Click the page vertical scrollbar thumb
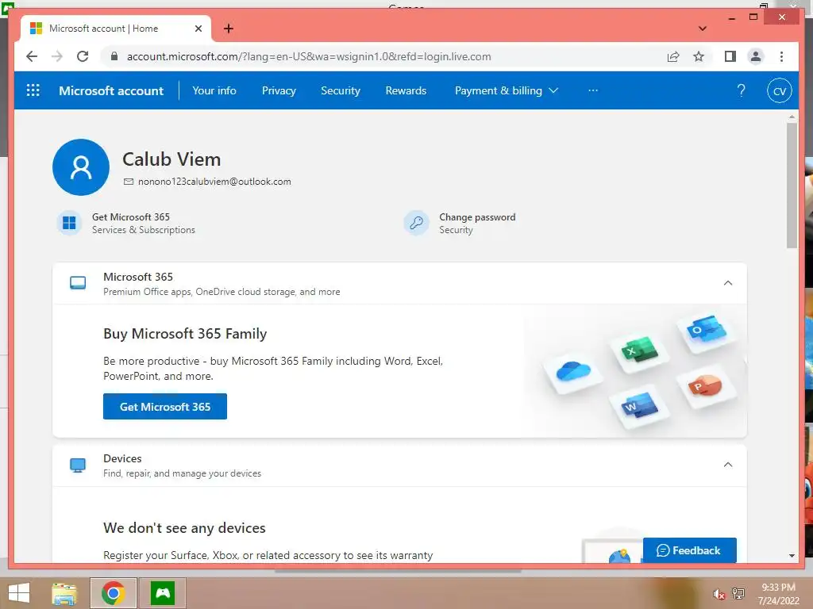The width and height of the screenshot is (813, 609). pyautogui.click(x=792, y=186)
